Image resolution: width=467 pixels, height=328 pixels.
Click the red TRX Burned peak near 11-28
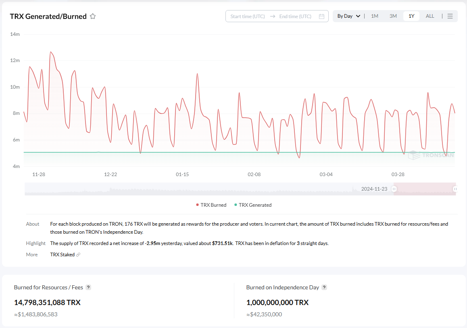tap(51, 52)
